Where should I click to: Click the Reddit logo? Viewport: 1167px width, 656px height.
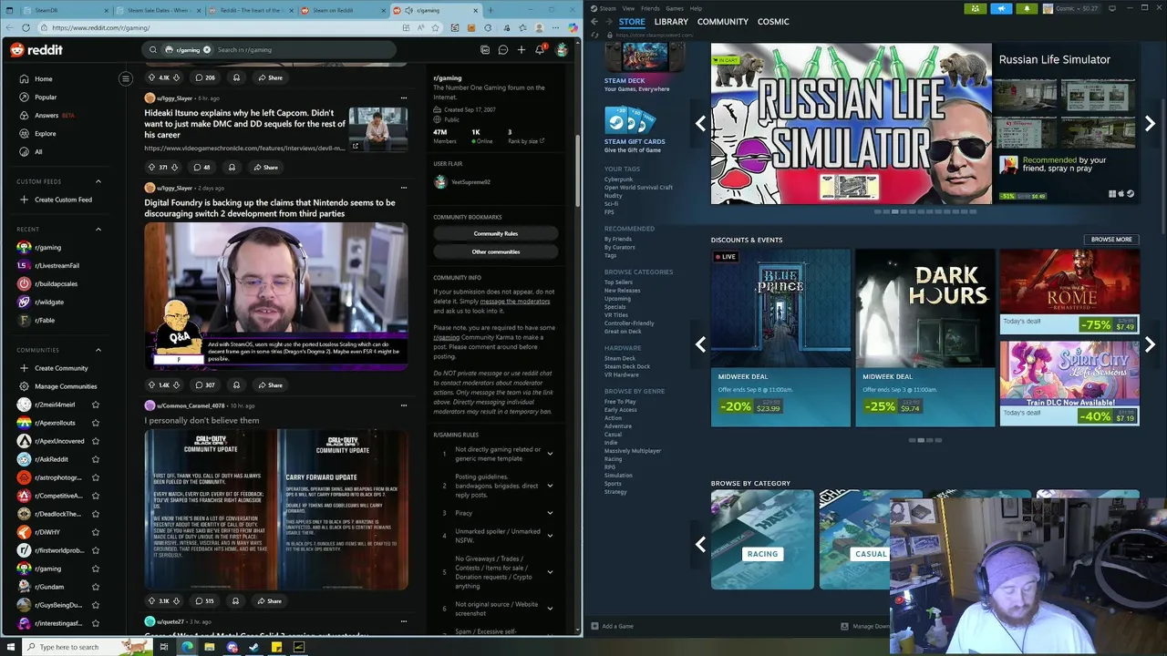[36, 50]
